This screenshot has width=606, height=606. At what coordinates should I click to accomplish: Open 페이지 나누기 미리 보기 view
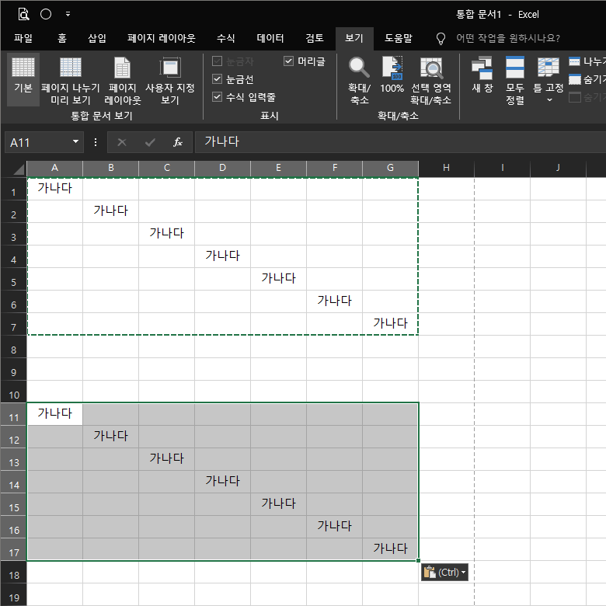pyautogui.click(x=71, y=79)
